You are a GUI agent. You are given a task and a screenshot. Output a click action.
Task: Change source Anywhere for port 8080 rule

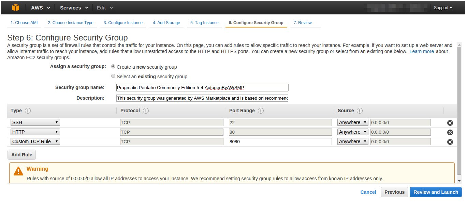(353, 141)
